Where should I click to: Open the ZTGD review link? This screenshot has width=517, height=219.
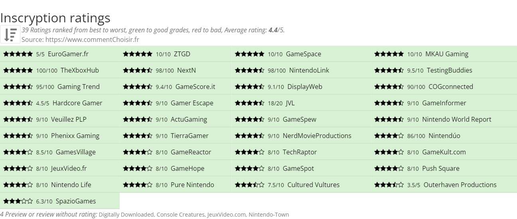[x=182, y=54]
